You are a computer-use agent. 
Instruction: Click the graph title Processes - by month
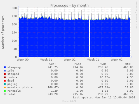[69, 5]
